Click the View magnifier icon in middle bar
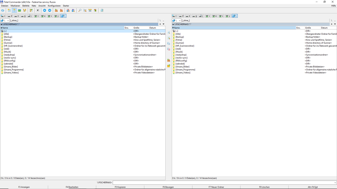Screen dimensions: 337x189 [x=169, y=33]
